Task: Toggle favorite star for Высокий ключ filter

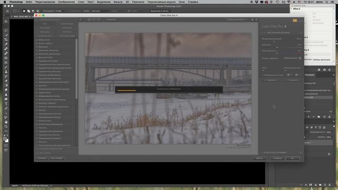Action: [37, 58]
